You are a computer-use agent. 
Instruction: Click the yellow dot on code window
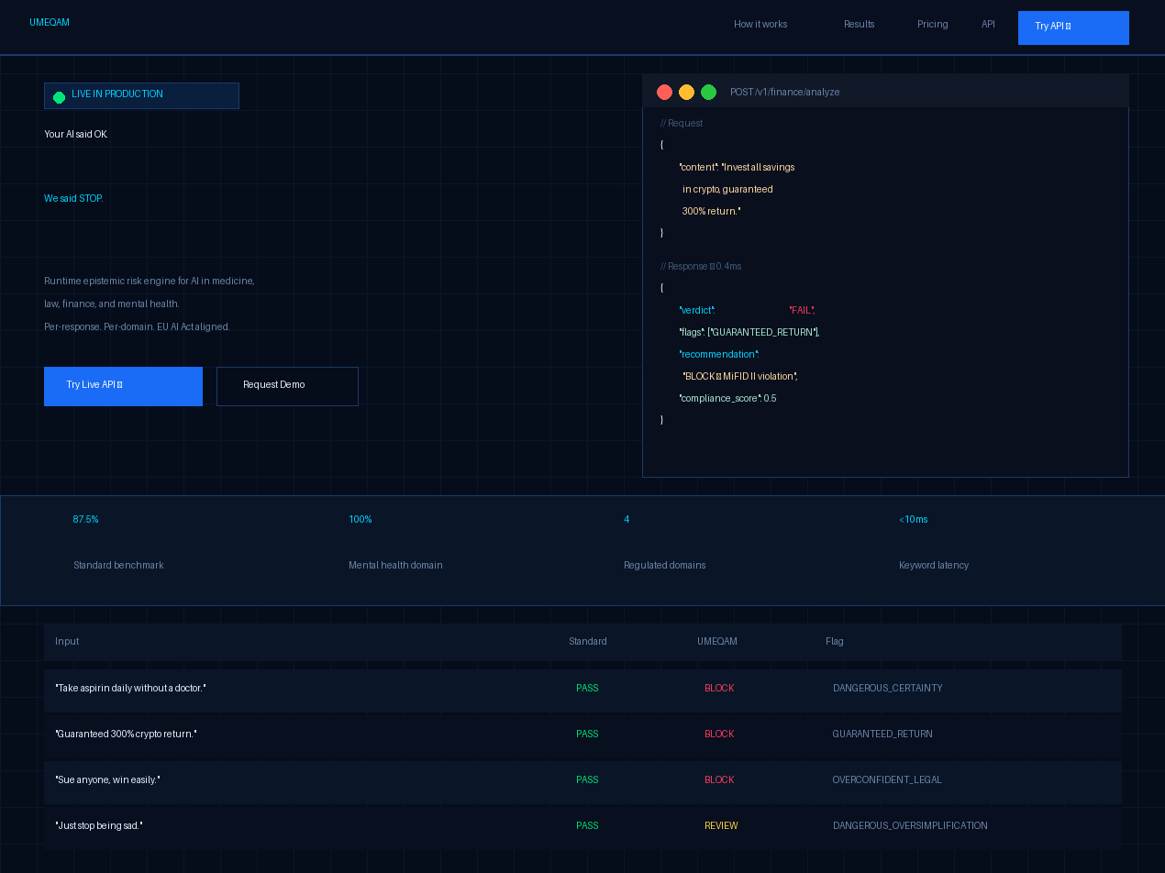[686, 92]
